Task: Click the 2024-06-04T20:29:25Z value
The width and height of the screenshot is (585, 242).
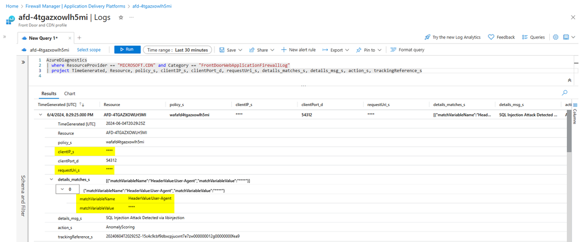Action: [124, 124]
